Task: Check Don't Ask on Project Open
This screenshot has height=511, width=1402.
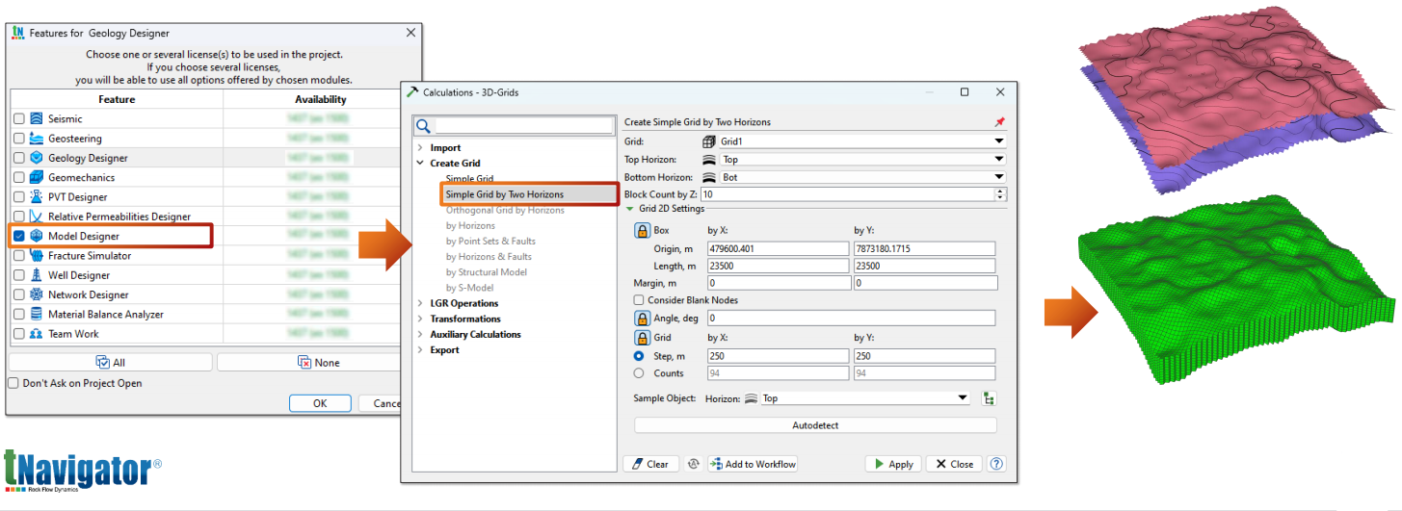Action: coord(13,383)
